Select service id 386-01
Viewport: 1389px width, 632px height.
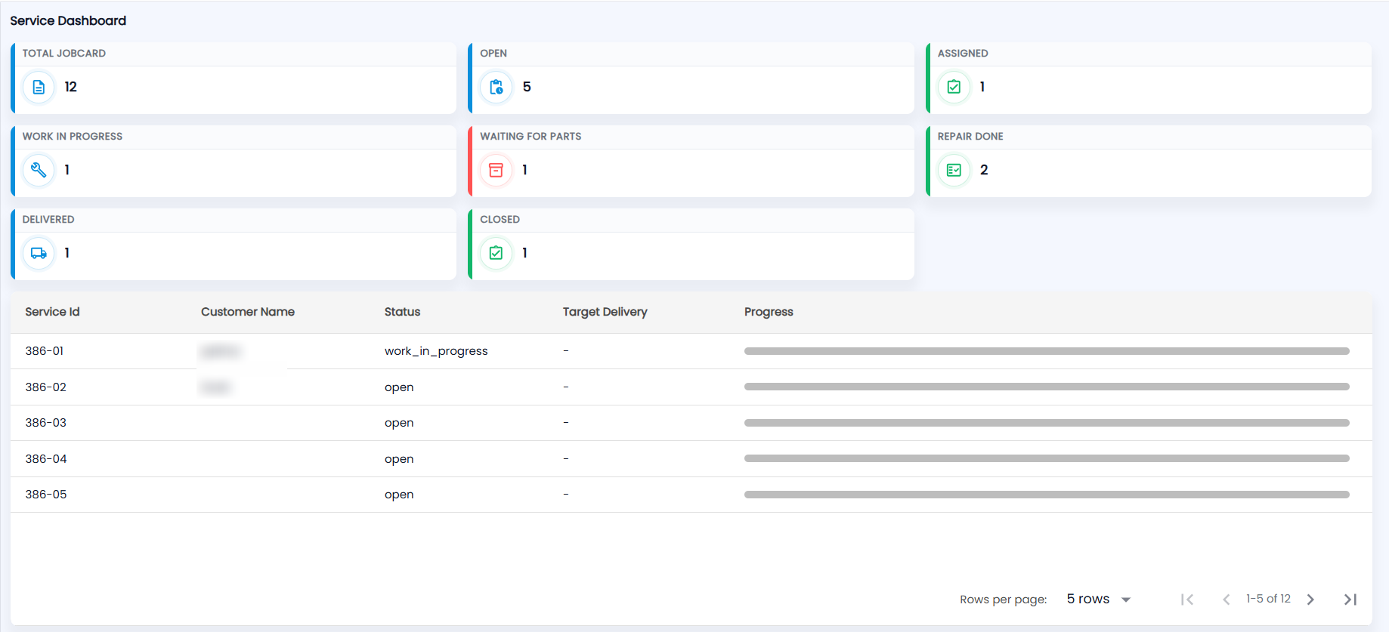(x=45, y=351)
